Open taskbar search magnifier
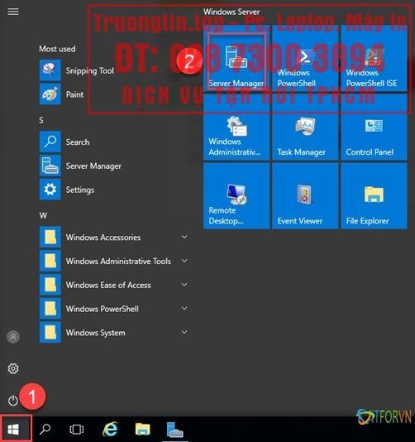 tap(45, 430)
